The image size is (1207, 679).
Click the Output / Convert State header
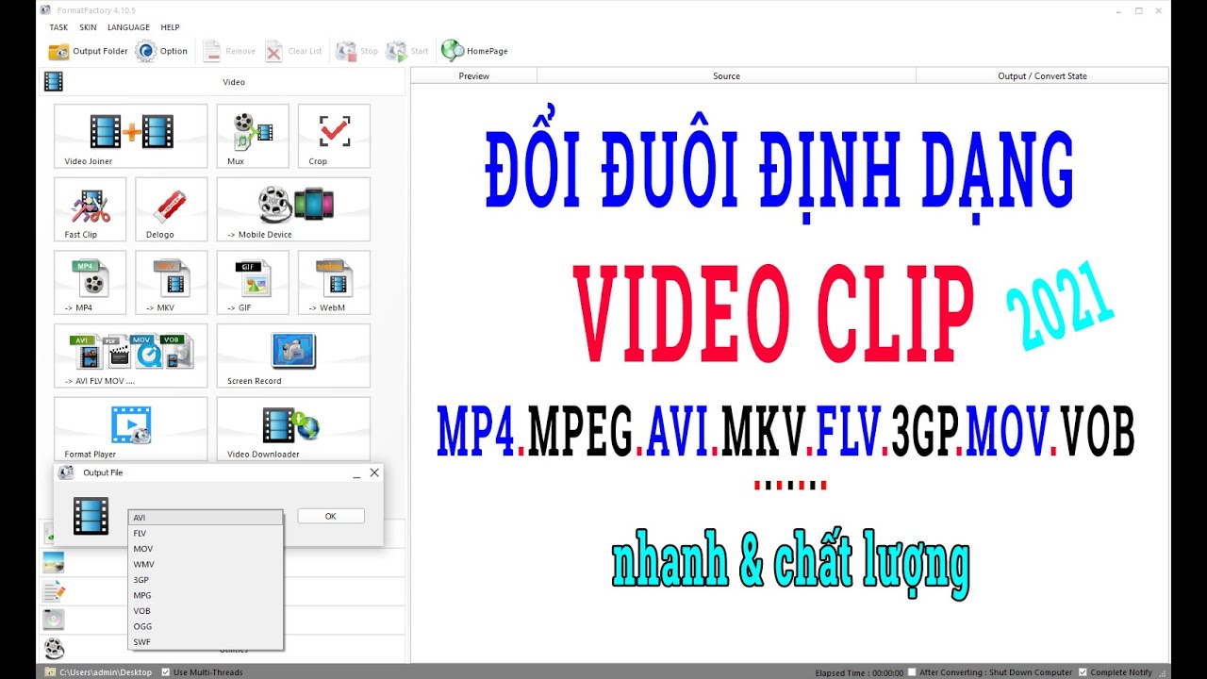(x=1042, y=76)
